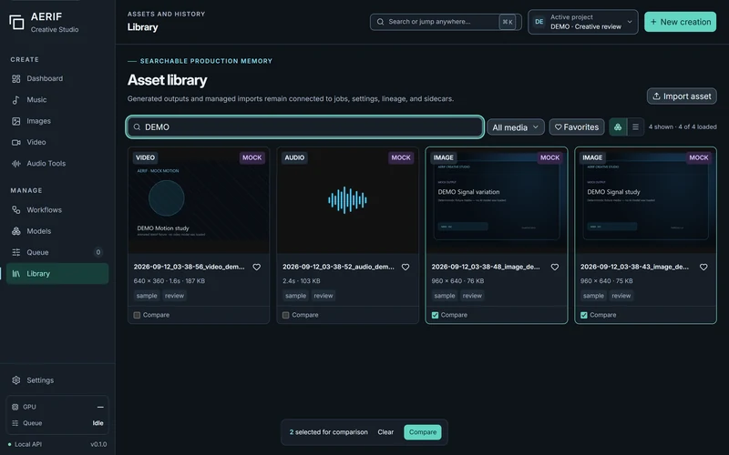Favorite the video_dem asset
Image resolution: width=729 pixels, height=455 pixels.
pos(257,267)
